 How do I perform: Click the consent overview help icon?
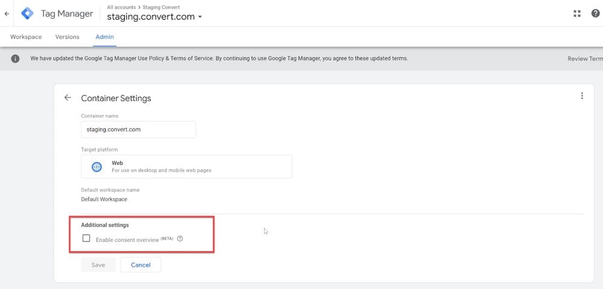coord(180,239)
